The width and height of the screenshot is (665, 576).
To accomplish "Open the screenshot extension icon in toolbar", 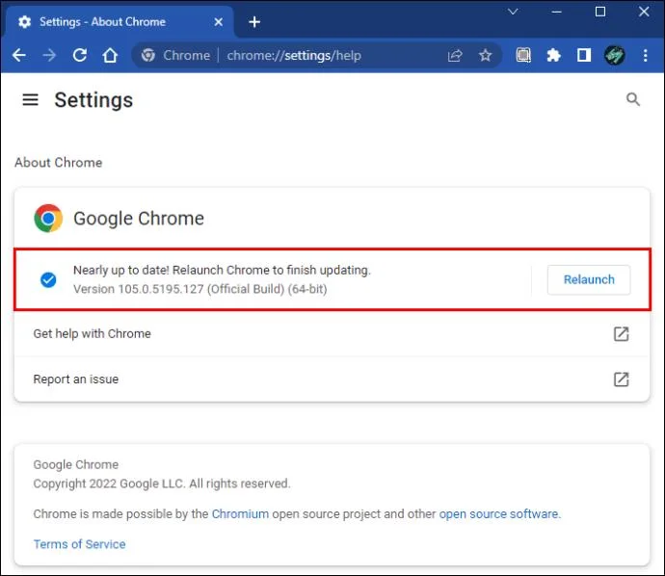I will coord(523,56).
